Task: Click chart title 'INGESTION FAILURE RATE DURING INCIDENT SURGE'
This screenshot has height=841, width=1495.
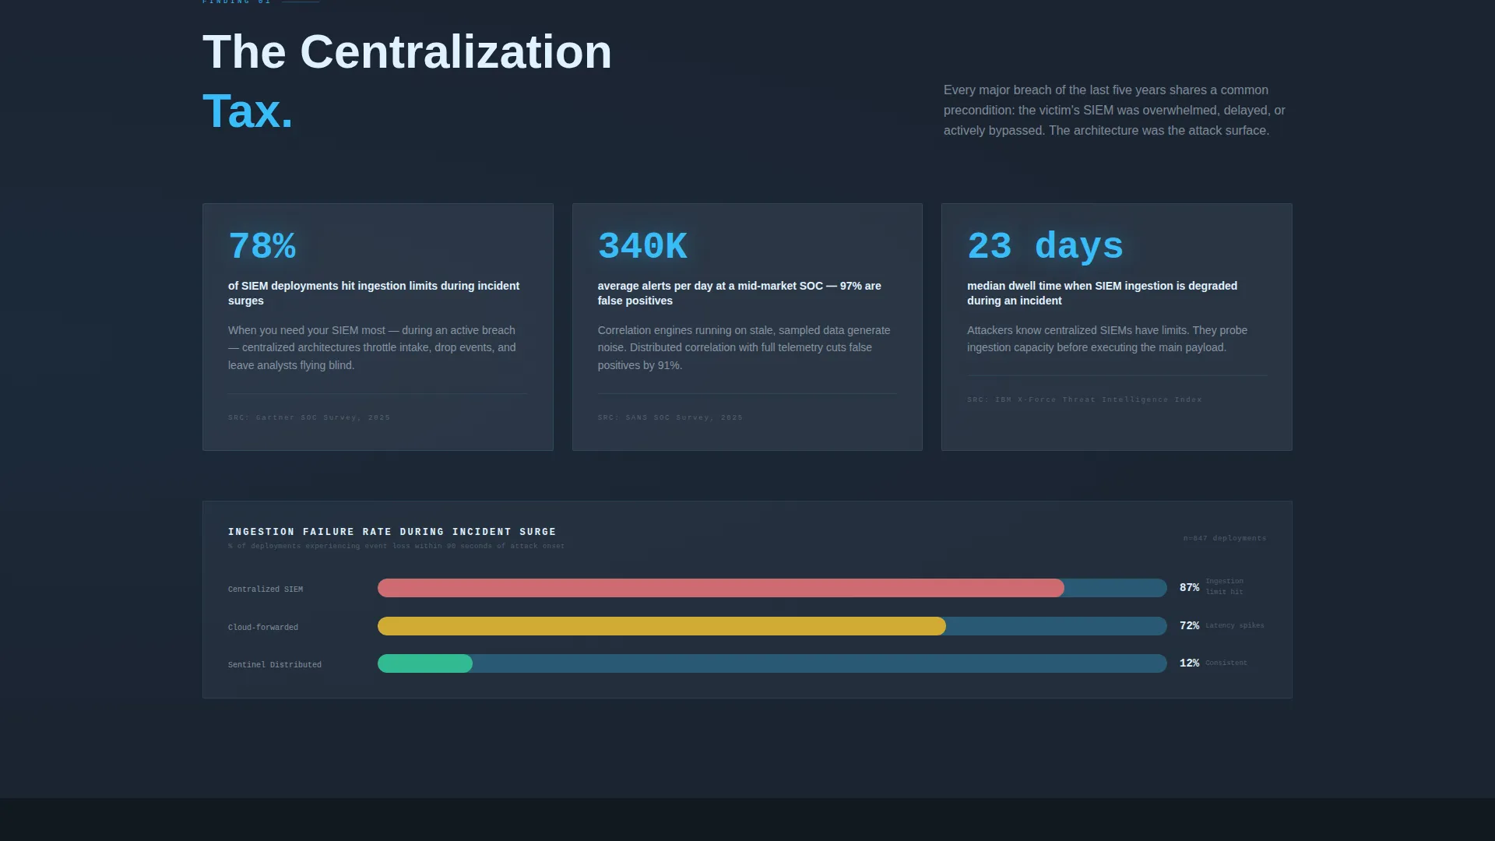Action: click(x=392, y=532)
